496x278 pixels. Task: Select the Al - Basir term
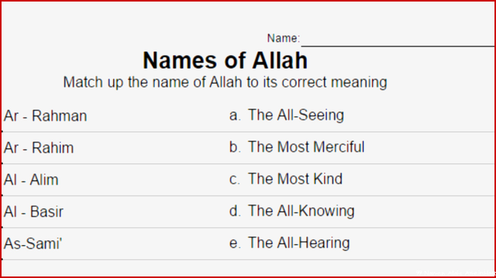click(34, 212)
